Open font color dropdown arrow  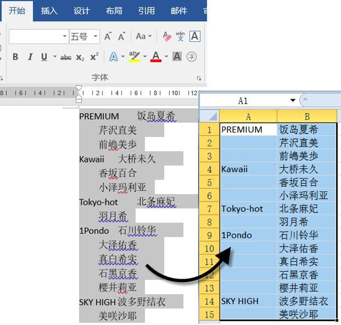(x=166, y=57)
